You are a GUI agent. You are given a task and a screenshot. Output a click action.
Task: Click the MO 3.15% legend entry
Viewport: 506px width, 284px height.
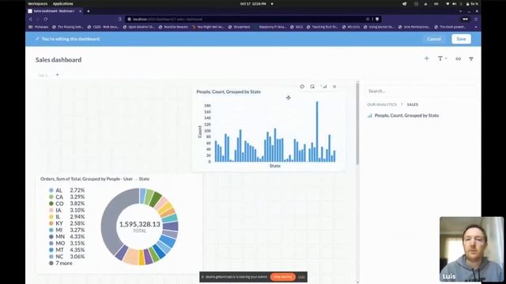click(x=66, y=243)
